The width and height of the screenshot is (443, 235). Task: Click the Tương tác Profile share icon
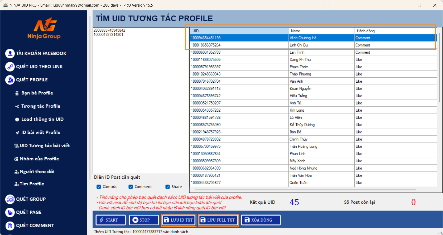[17, 106]
